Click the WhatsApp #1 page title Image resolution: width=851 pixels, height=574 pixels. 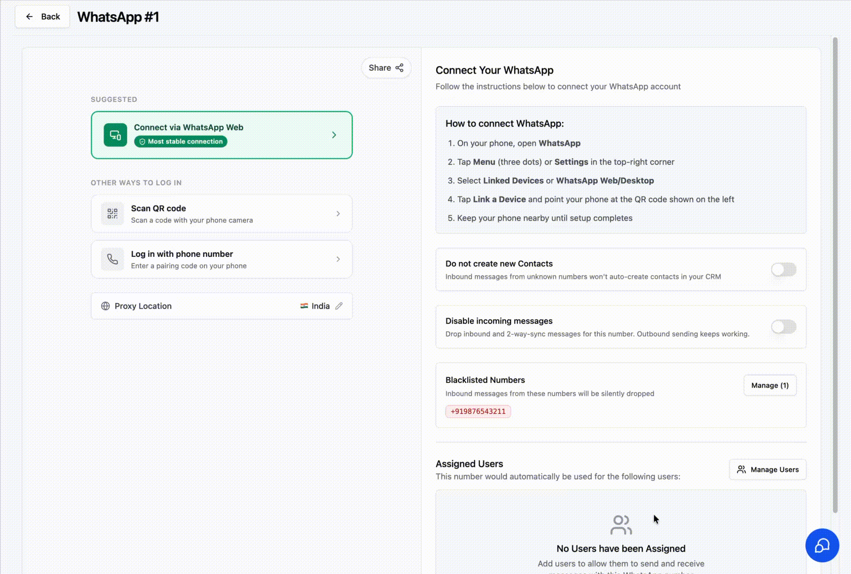[118, 17]
